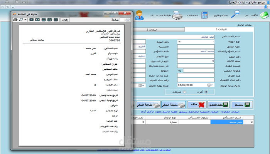Open طباعة مستندات printer icon
Image resolution: width=270 pixels, height=154 pixels.
177,15
